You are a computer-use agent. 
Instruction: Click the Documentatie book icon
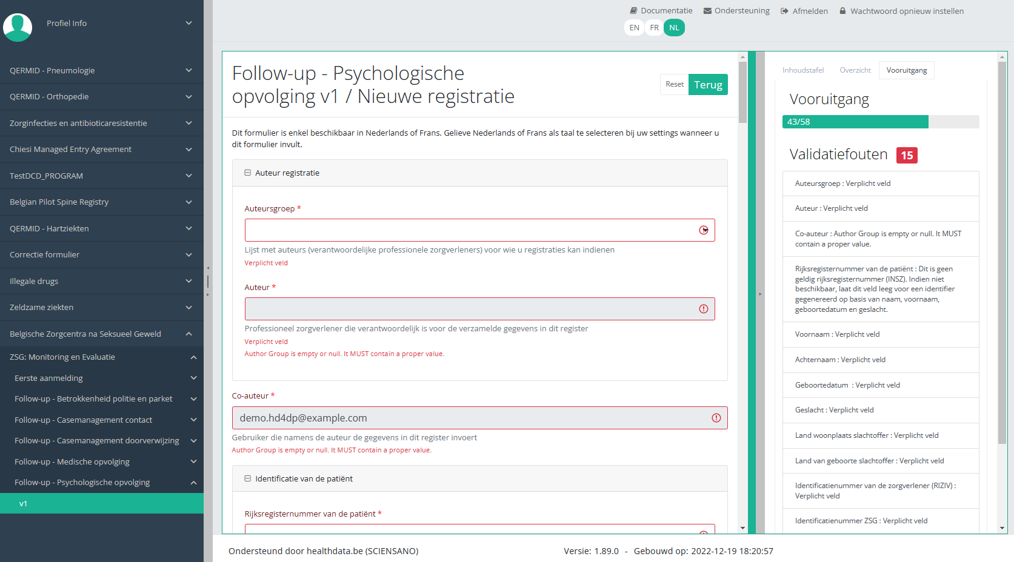pyautogui.click(x=633, y=11)
